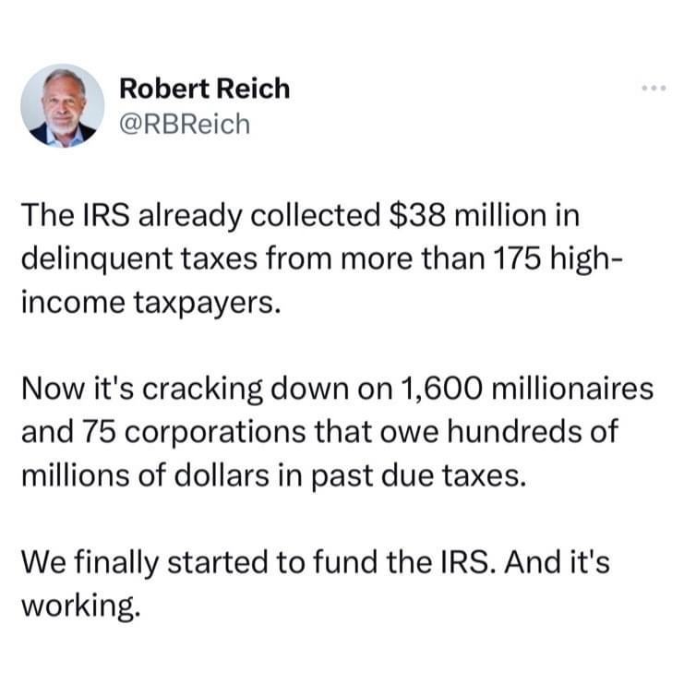Screen dimensions: 684x684
Task: Click the "And it's" words
Action: [x=557, y=561]
